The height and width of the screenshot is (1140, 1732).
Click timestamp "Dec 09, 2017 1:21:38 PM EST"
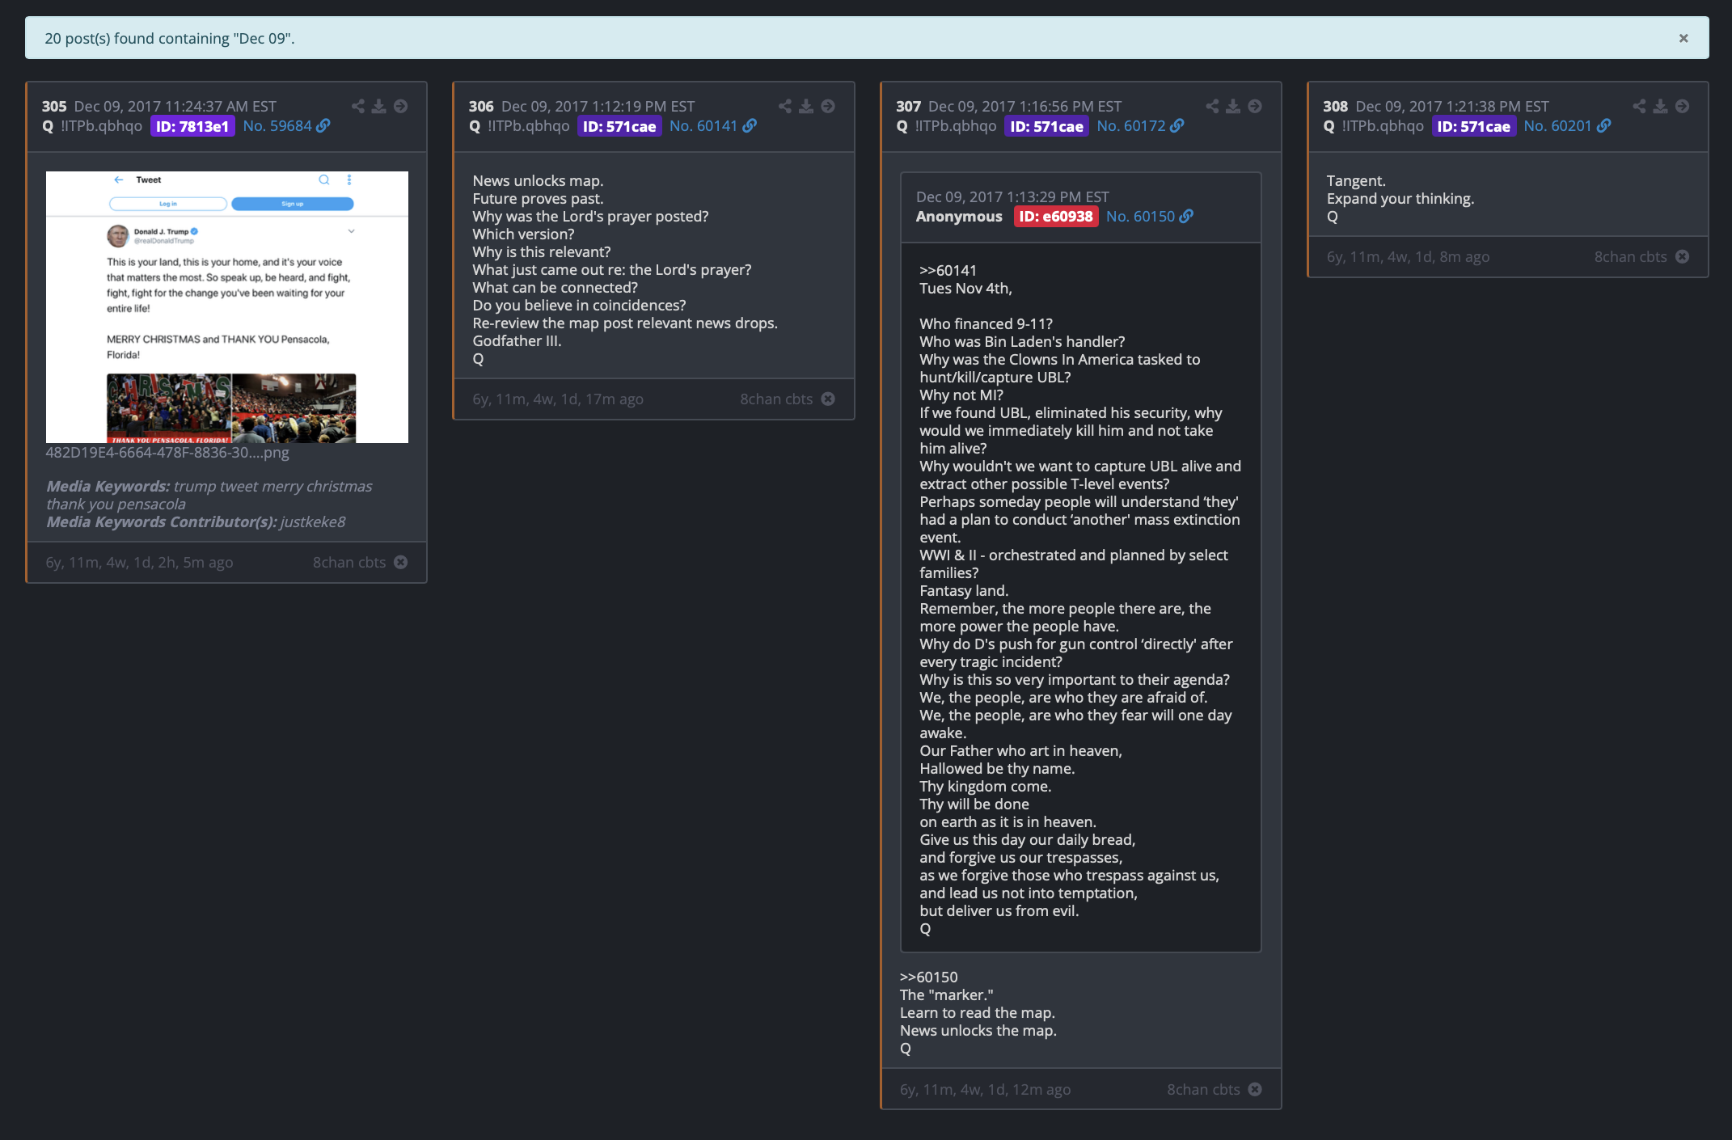coord(1451,107)
